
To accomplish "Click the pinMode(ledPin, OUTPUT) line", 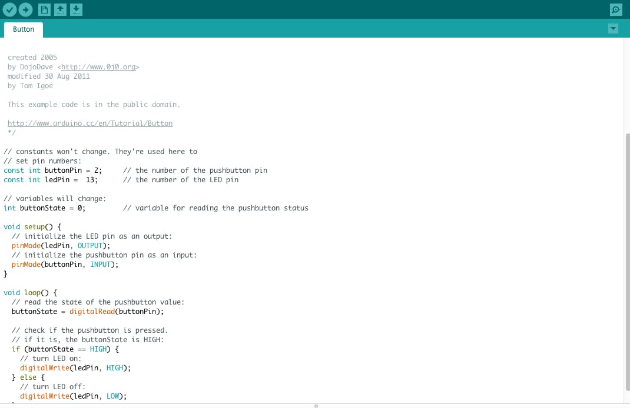I will point(59,245).
